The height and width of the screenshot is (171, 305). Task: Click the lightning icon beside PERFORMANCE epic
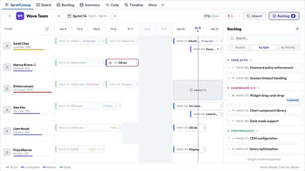point(228,131)
